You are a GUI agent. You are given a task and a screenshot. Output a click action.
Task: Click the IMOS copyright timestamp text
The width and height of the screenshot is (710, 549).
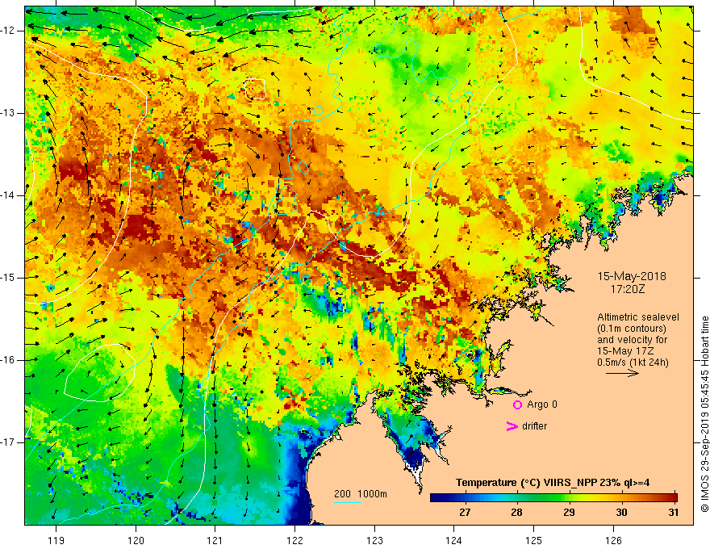click(x=704, y=414)
